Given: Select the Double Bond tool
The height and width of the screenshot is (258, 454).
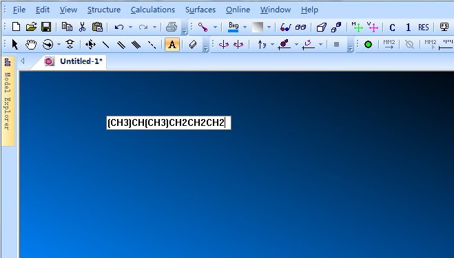Looking at the screenshot, I should [x=121, y=45].
